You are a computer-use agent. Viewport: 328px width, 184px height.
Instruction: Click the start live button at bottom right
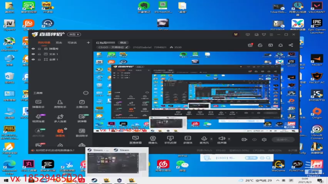pyautogui.click(x=283, y=139)
